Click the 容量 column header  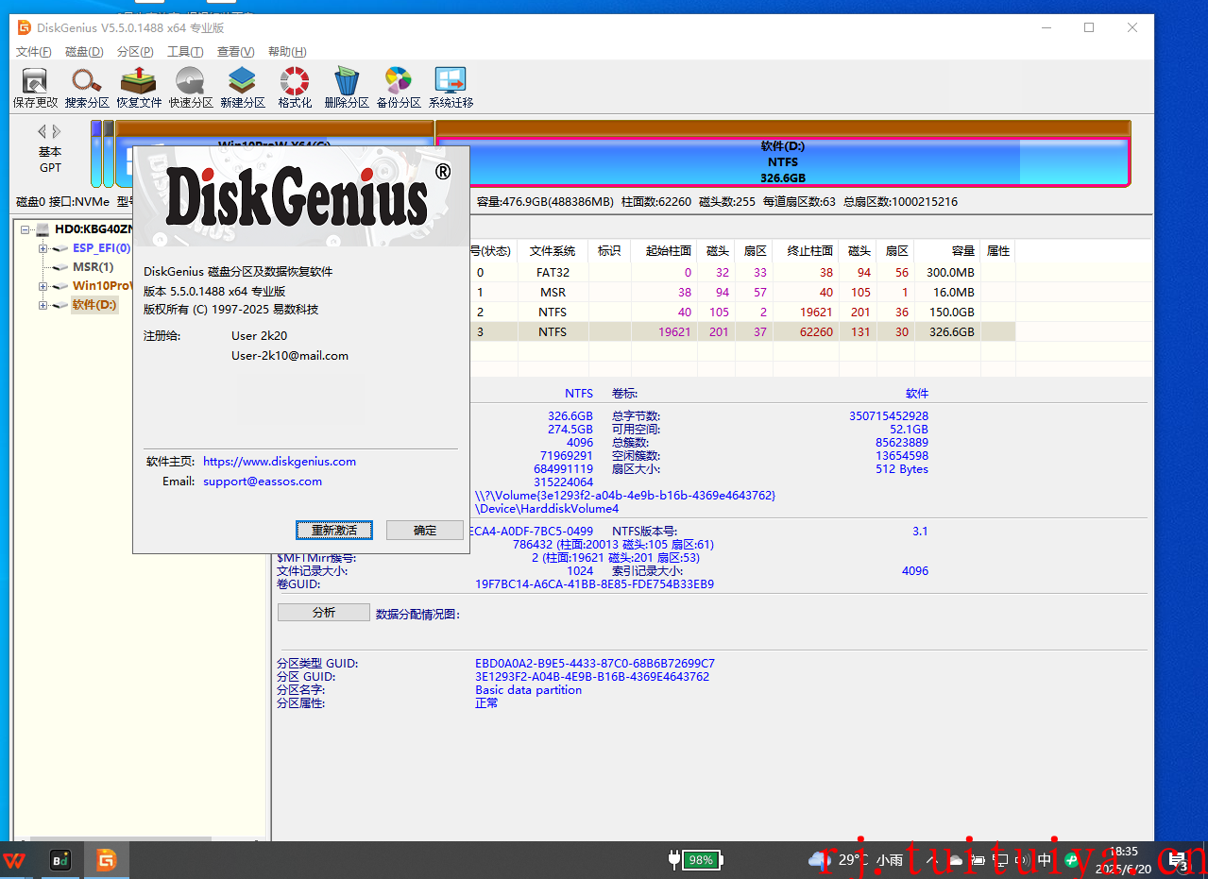tap(949, 251)
